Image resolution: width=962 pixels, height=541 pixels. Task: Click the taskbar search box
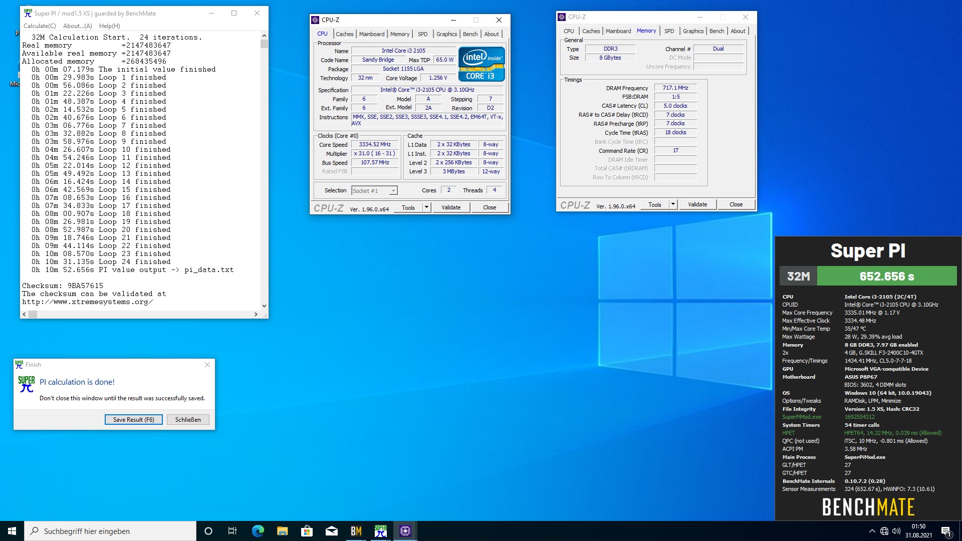tap(110, 531)
